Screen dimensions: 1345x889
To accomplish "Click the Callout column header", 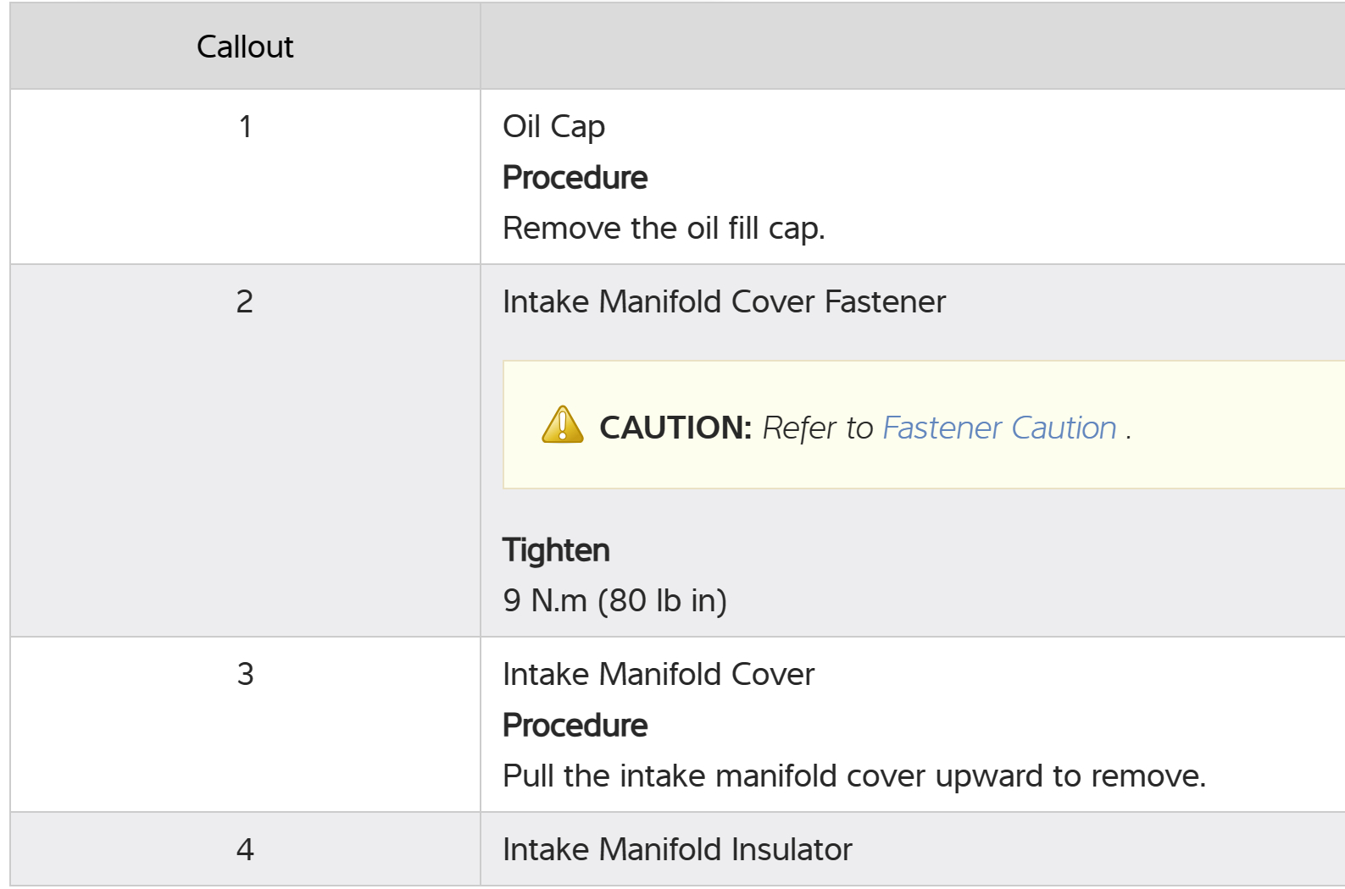I will click(x=245, y=47).
